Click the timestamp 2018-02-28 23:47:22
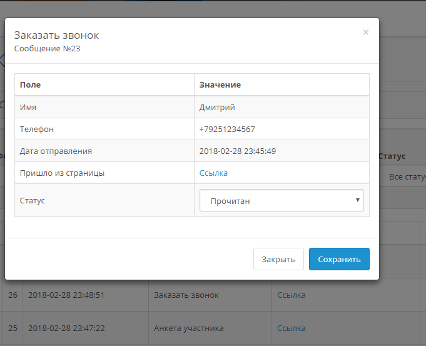The width and height of the screenshot is (426, 346). [66, 328]
